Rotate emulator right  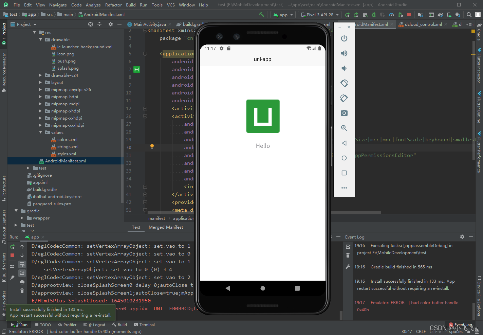[x=344, y=98]
